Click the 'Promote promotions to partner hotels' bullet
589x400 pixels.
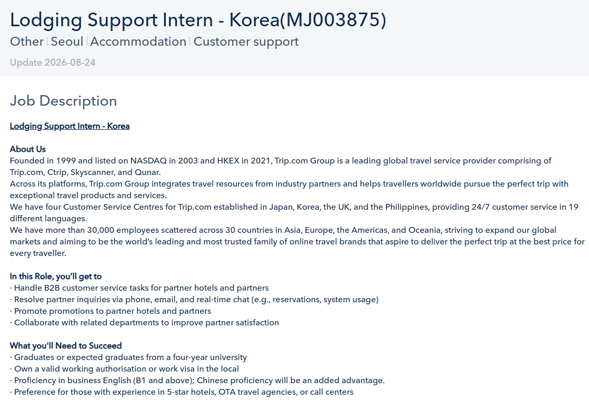(111, 311)
